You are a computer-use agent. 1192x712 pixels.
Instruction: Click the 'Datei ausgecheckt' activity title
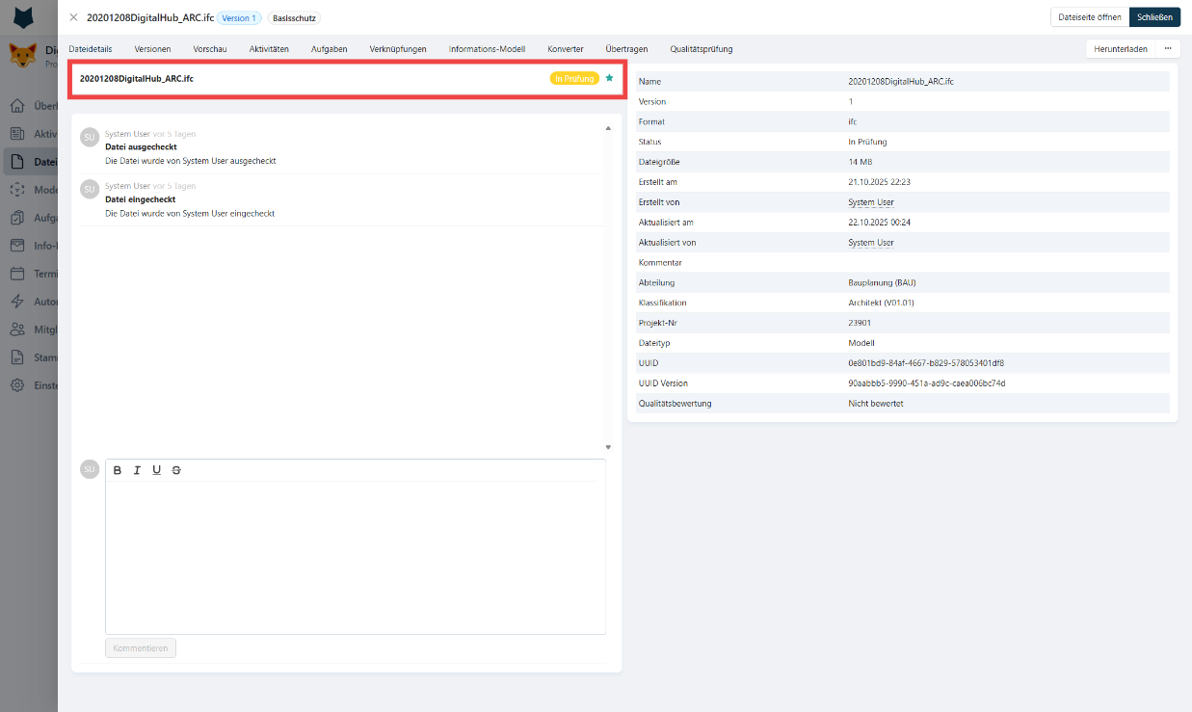tap(141, 147)
